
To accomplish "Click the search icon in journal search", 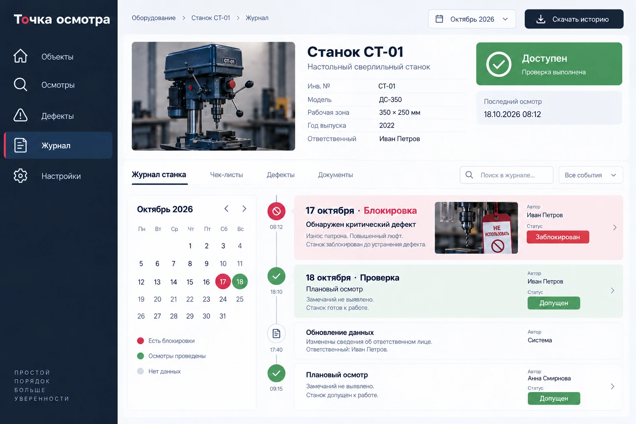I will [469, 175].
